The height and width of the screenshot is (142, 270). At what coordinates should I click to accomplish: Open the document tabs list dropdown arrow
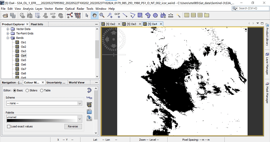tap(257, 23)
